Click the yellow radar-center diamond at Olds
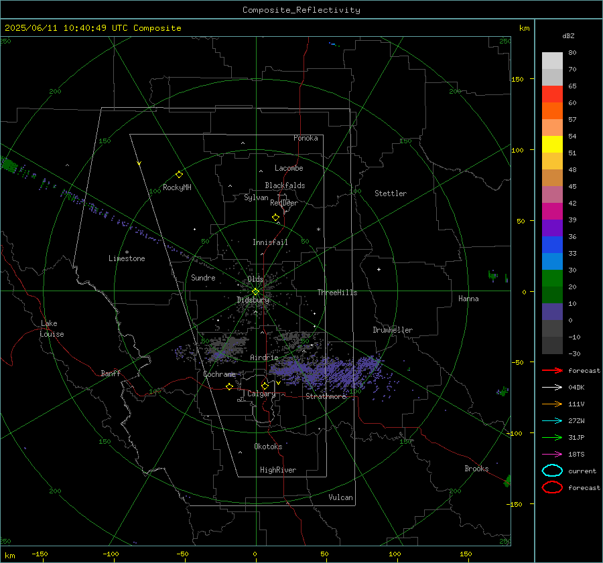603x563 pixels. click(x=255, y=292)
